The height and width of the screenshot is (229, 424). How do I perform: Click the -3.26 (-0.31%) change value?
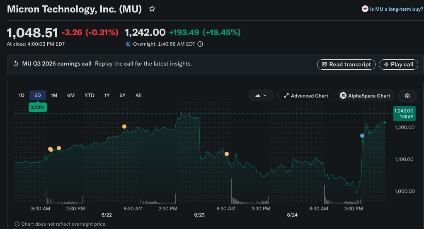point(90,32)
